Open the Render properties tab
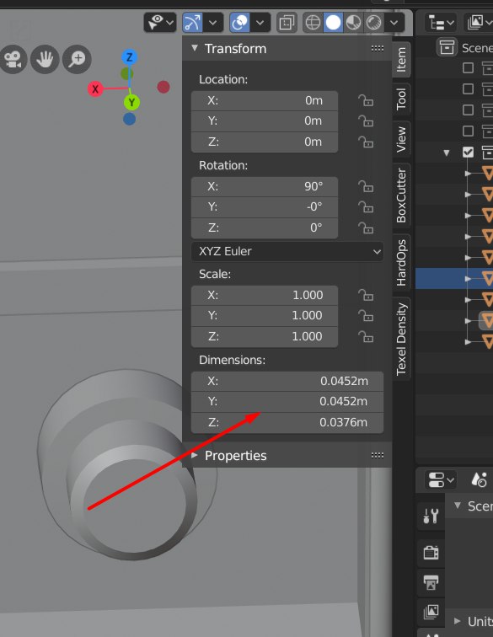493x637 pixels. coord(431,553)
